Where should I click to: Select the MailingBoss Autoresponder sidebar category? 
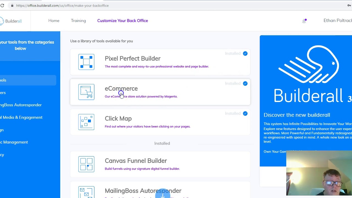click(21, 105)
